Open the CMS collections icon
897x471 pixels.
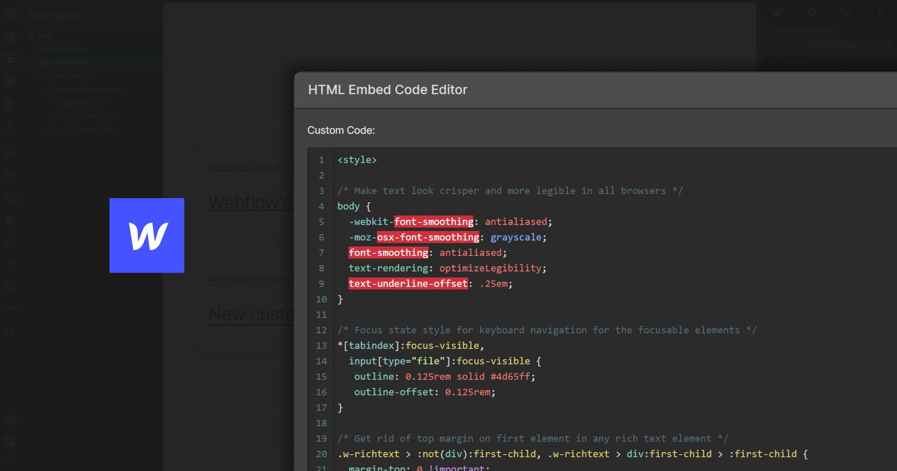(10, 105)
